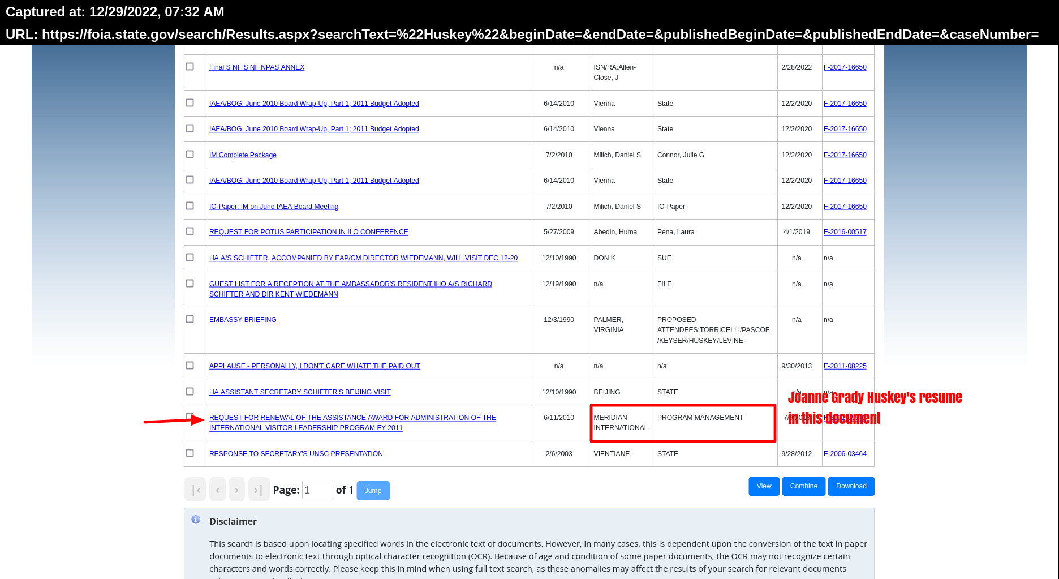The height and width of the screenshot is (579, 1059).
Task: Click the Jump button
Action: [x=373, y=490]
